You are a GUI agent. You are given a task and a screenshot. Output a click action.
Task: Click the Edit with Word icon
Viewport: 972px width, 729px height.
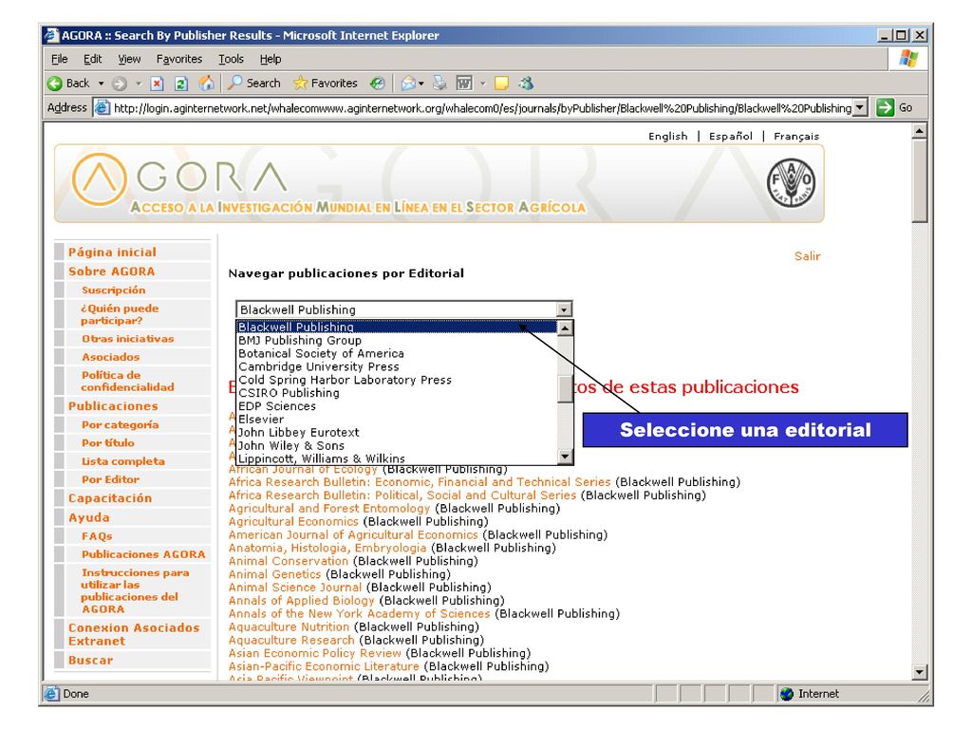[464, 84]
